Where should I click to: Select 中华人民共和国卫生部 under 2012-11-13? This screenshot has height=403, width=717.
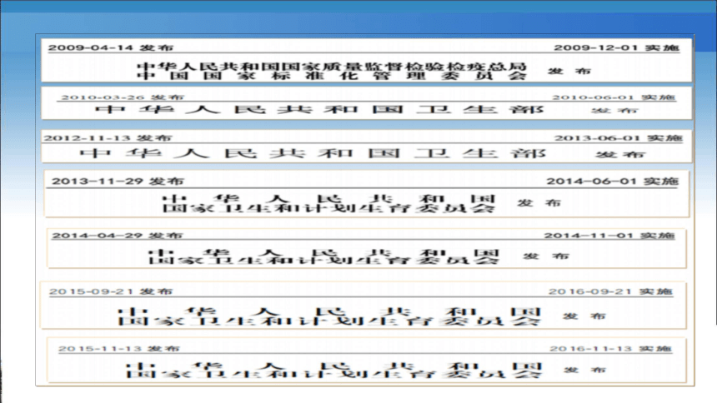[313, 153]
